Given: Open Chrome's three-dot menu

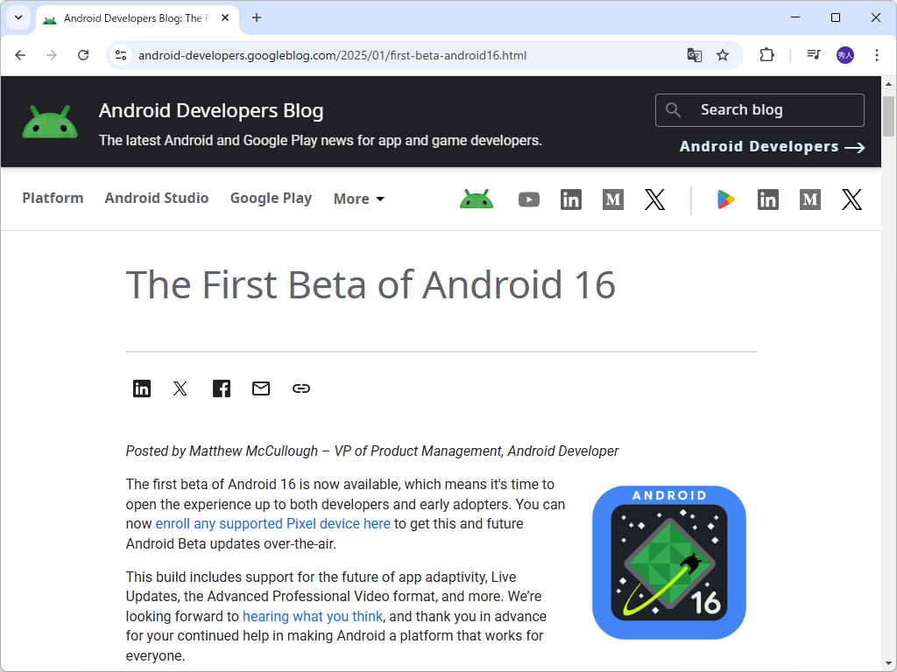Looking at the screenshot, I should (x=877, y=55).
